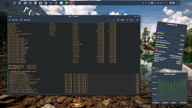Open the notifications bell in the system tray

pos(143,3)
